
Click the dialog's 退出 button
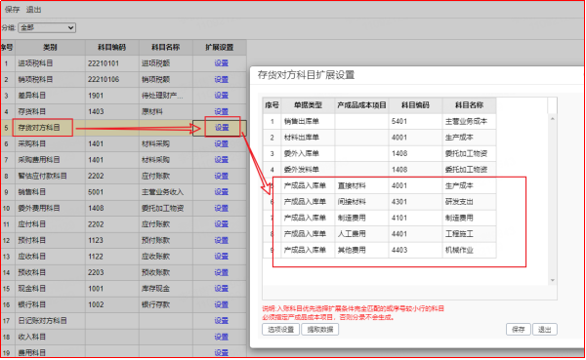tap(545, 330)
